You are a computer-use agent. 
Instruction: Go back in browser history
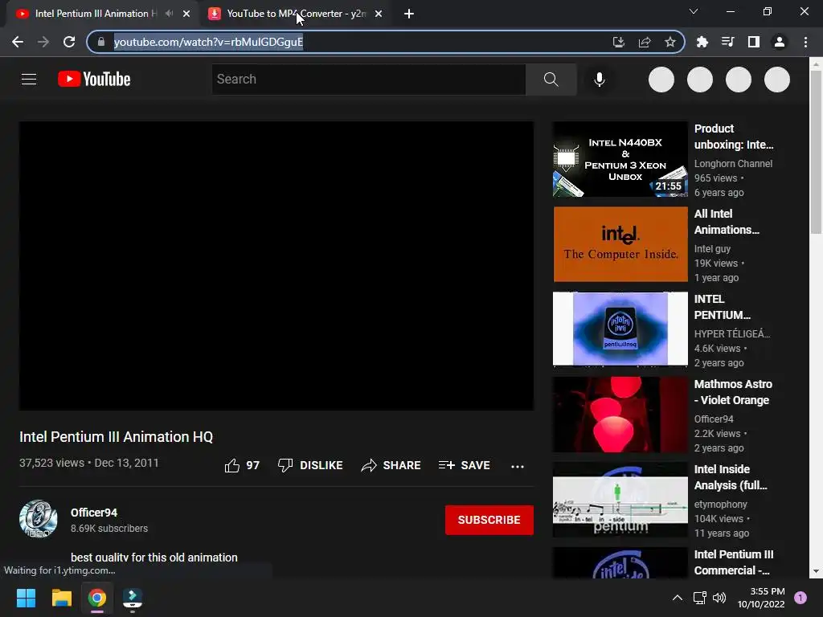[x=18, y=42]
